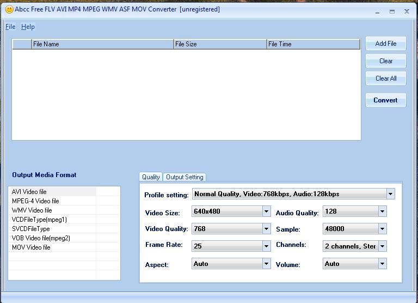Open the Aspect dropdown

[x=266, y=264]
